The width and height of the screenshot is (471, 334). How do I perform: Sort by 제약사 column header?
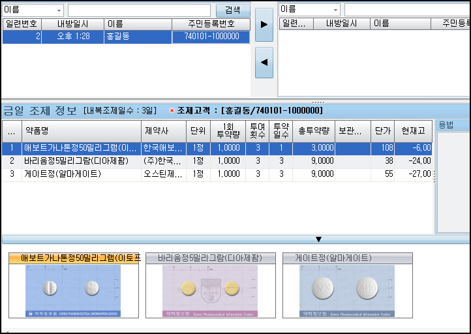coord(163,130)
